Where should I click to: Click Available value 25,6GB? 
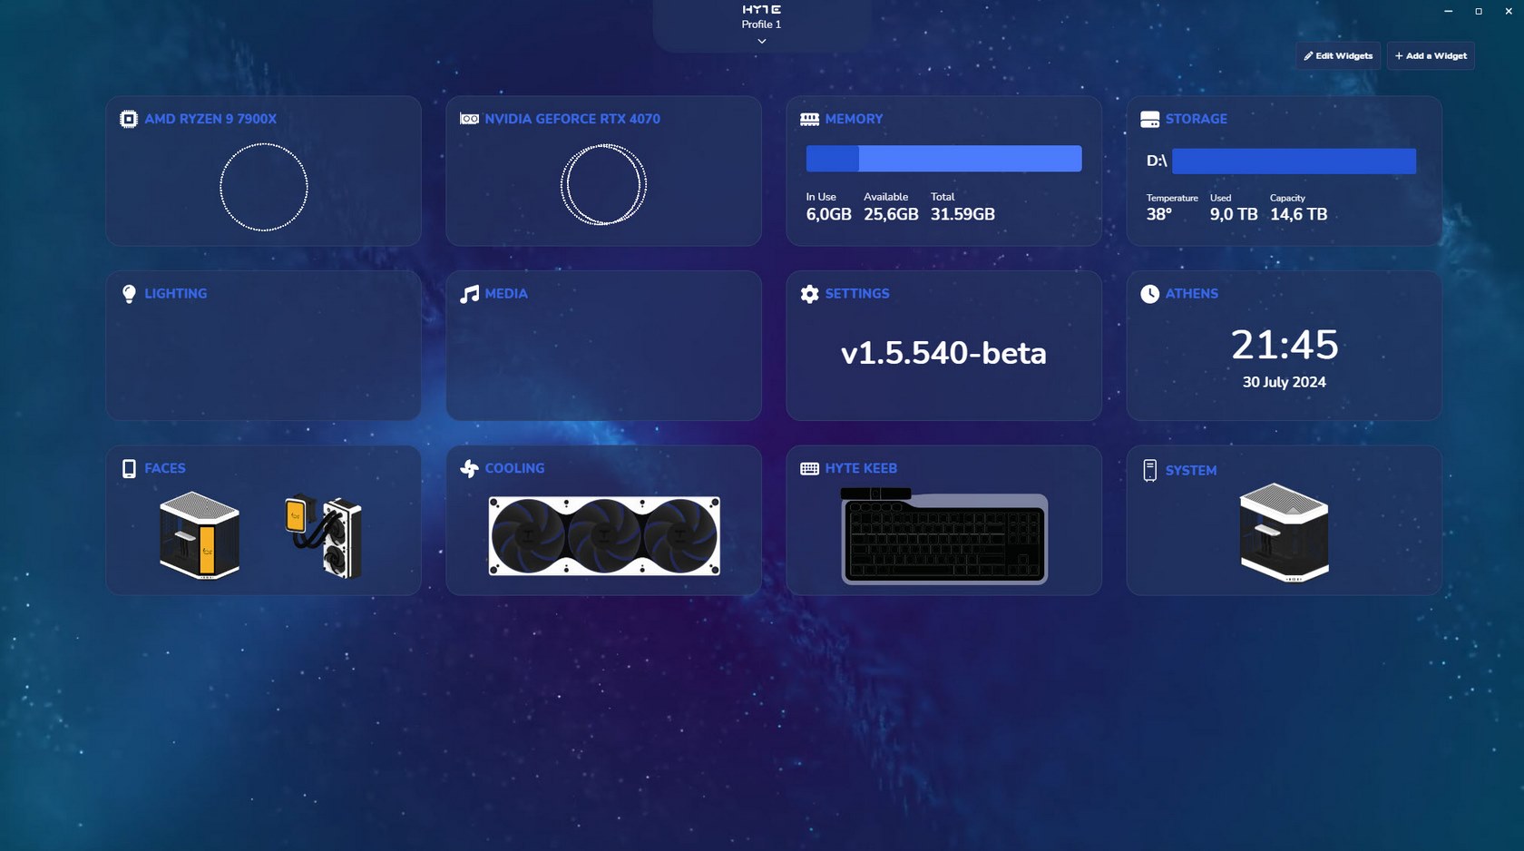tap(891, 214)
